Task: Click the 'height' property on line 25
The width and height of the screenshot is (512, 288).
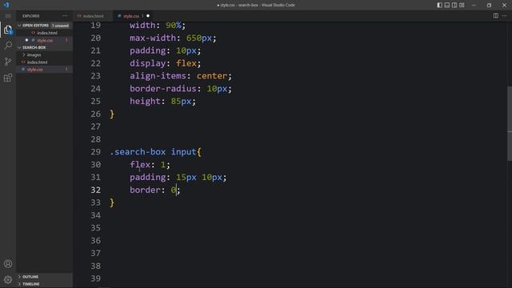Action: (145, 102)
